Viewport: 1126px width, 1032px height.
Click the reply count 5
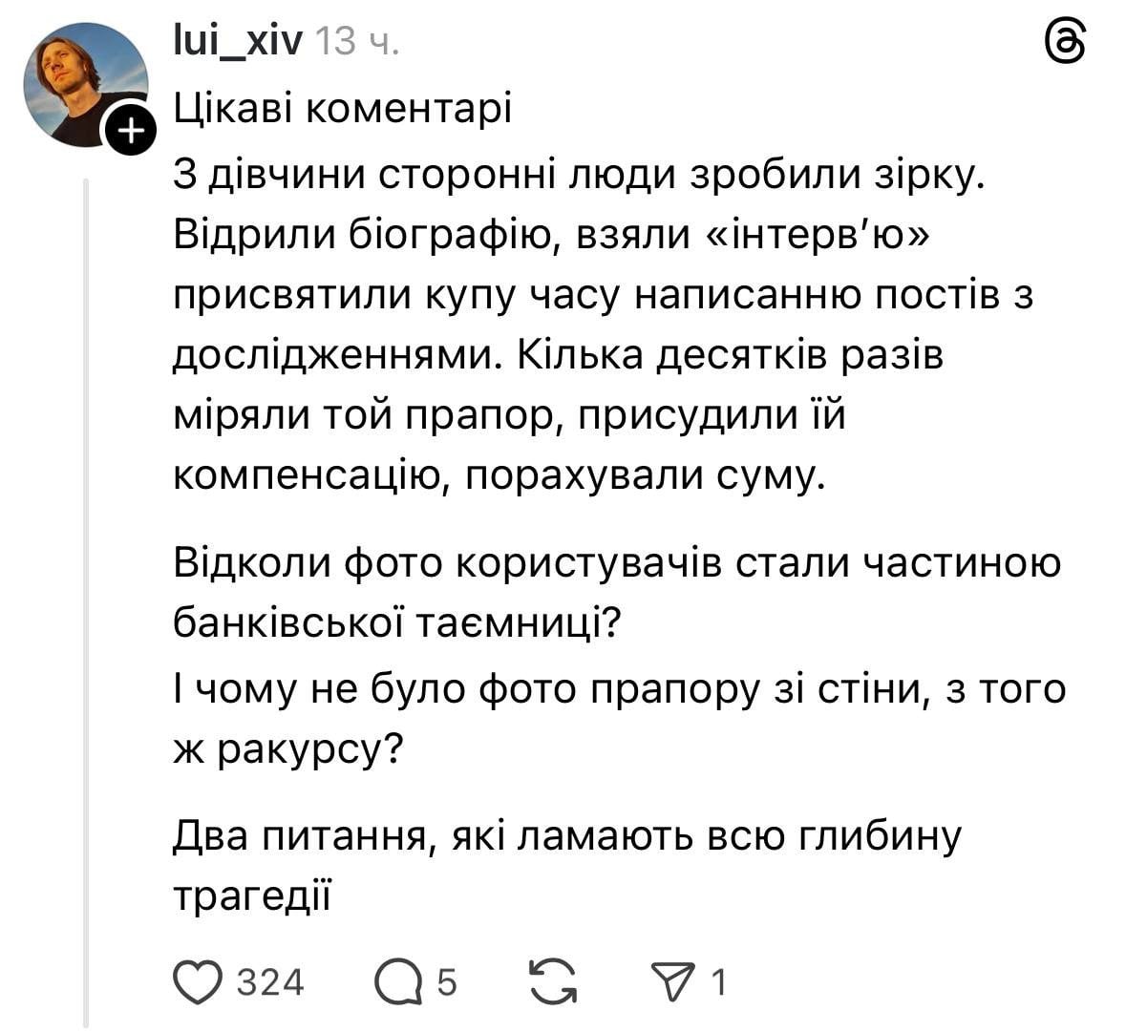pos(447,982)
